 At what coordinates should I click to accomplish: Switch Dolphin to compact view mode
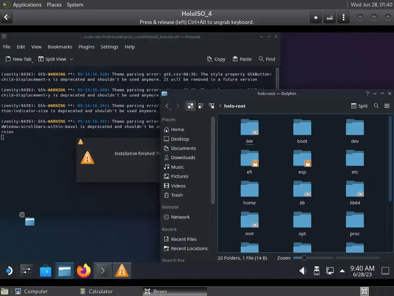201,106
